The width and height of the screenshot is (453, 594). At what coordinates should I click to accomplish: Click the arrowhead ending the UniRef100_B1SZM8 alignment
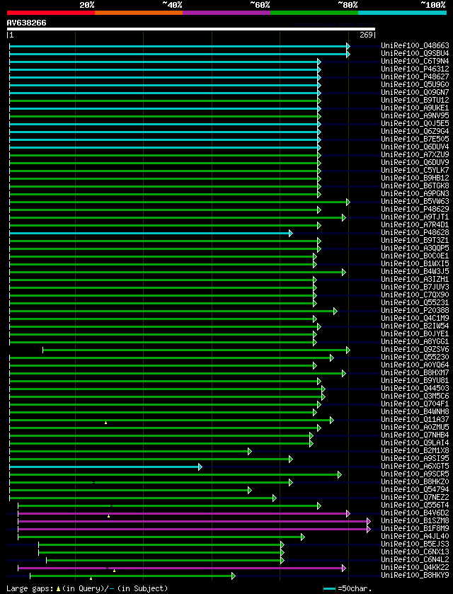tap(369, 521)
